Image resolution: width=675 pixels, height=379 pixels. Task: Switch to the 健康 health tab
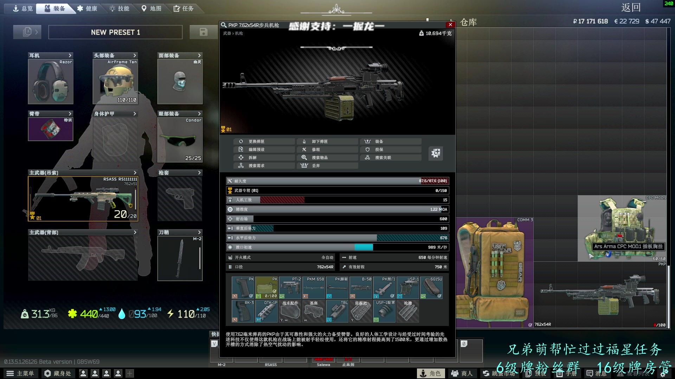[87, 8]
